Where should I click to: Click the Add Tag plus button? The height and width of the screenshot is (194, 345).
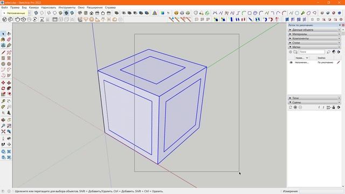(291, 52)
